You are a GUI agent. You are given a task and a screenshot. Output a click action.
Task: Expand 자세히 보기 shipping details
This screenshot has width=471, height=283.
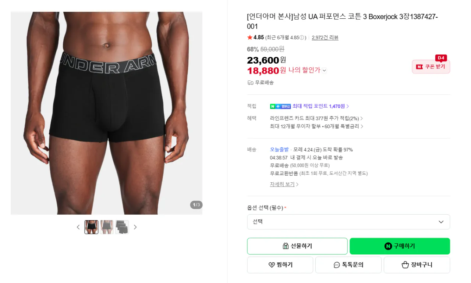coord(281,184)
